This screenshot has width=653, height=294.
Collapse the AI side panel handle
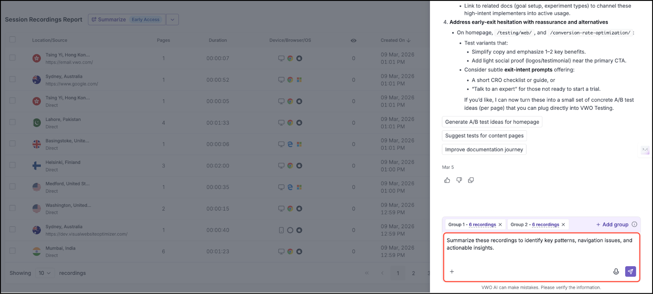click(645, 150)
